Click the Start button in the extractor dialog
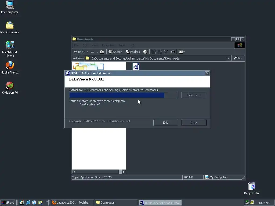This screenshot has height=206, width=275. pyautogui.click(x=194, y=123)
